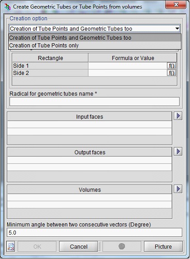The image size is (190, 259).
Task: Click the f() formula button for Side 2
Action: (x=171, y=73)
